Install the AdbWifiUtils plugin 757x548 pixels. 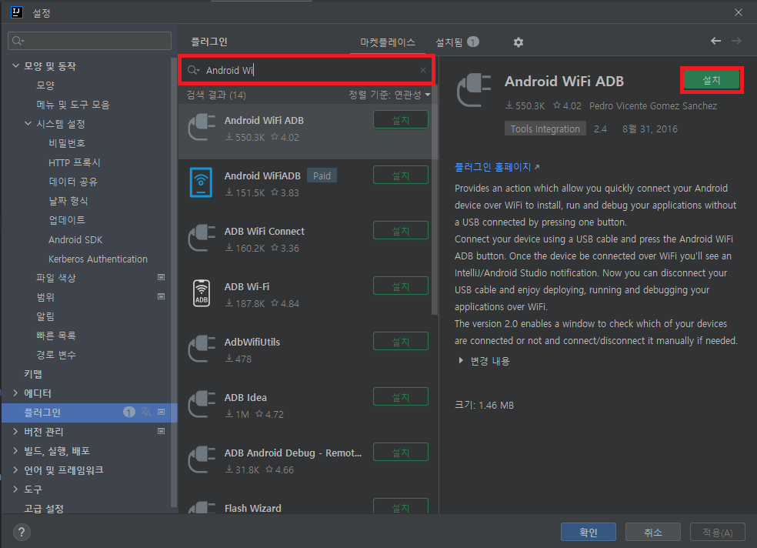[401, 341]
